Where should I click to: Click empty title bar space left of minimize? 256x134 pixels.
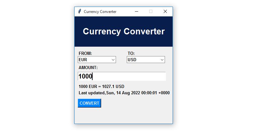(125, 12)
